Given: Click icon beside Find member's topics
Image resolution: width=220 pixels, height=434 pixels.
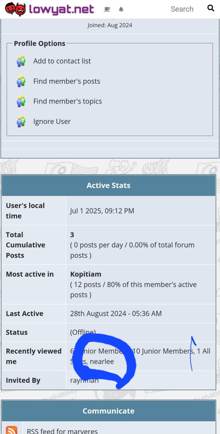Looking at the screenshot, I should click(21, 101).
